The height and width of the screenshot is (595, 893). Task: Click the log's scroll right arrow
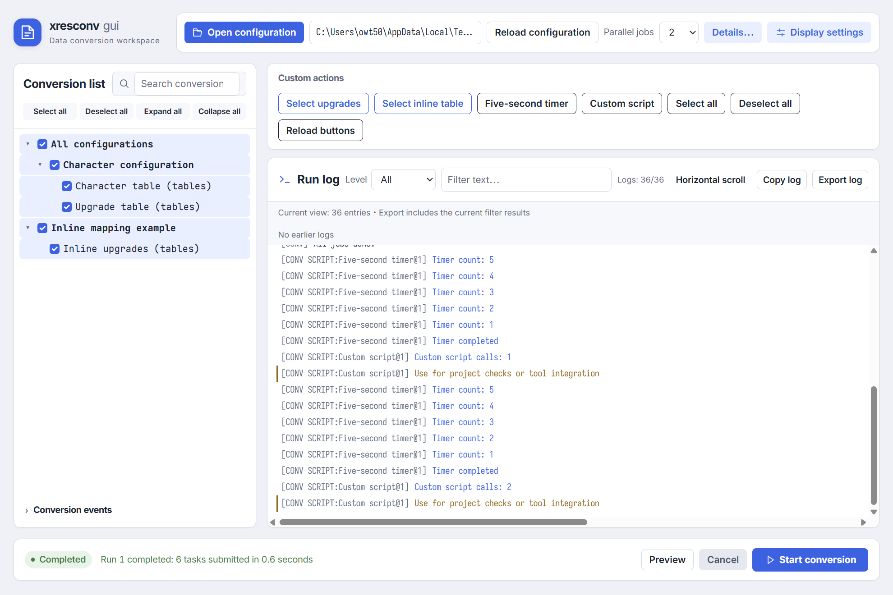point(863,522)
